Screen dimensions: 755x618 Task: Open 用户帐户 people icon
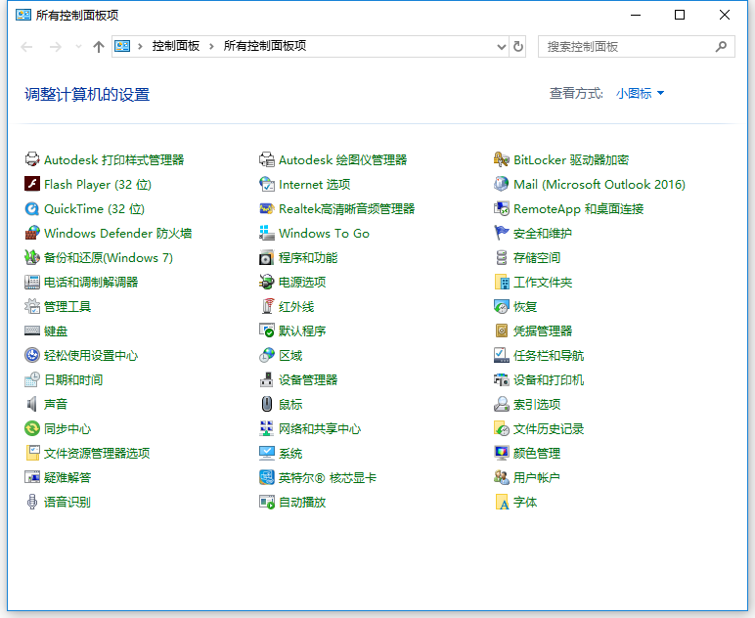[502, 477]
